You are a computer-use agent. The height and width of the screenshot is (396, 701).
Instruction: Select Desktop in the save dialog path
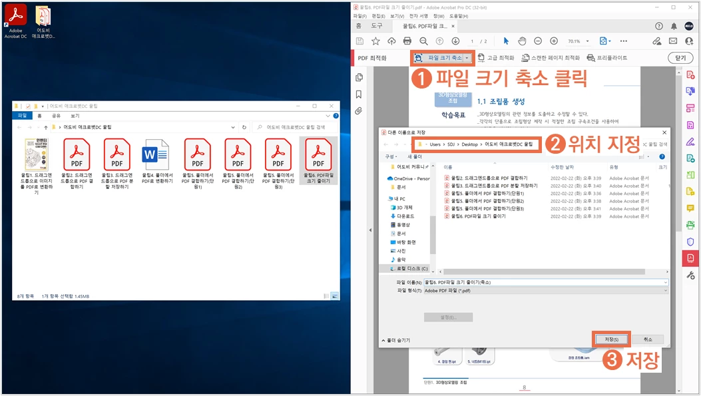469,144
